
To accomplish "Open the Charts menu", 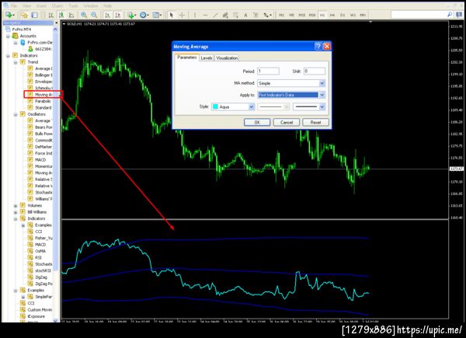I will coord(57,5).
